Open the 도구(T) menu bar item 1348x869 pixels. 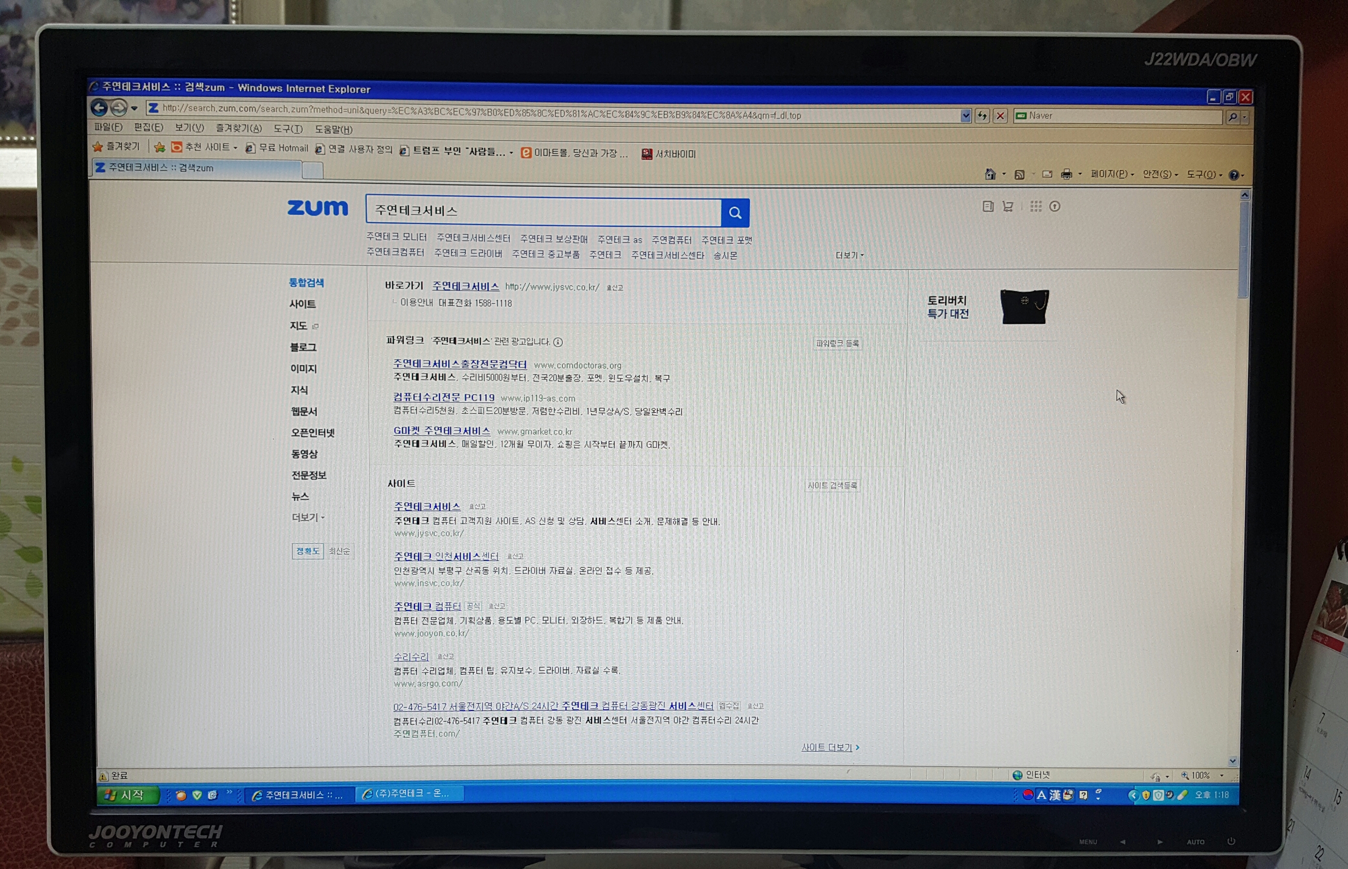(x=288, y=129)
